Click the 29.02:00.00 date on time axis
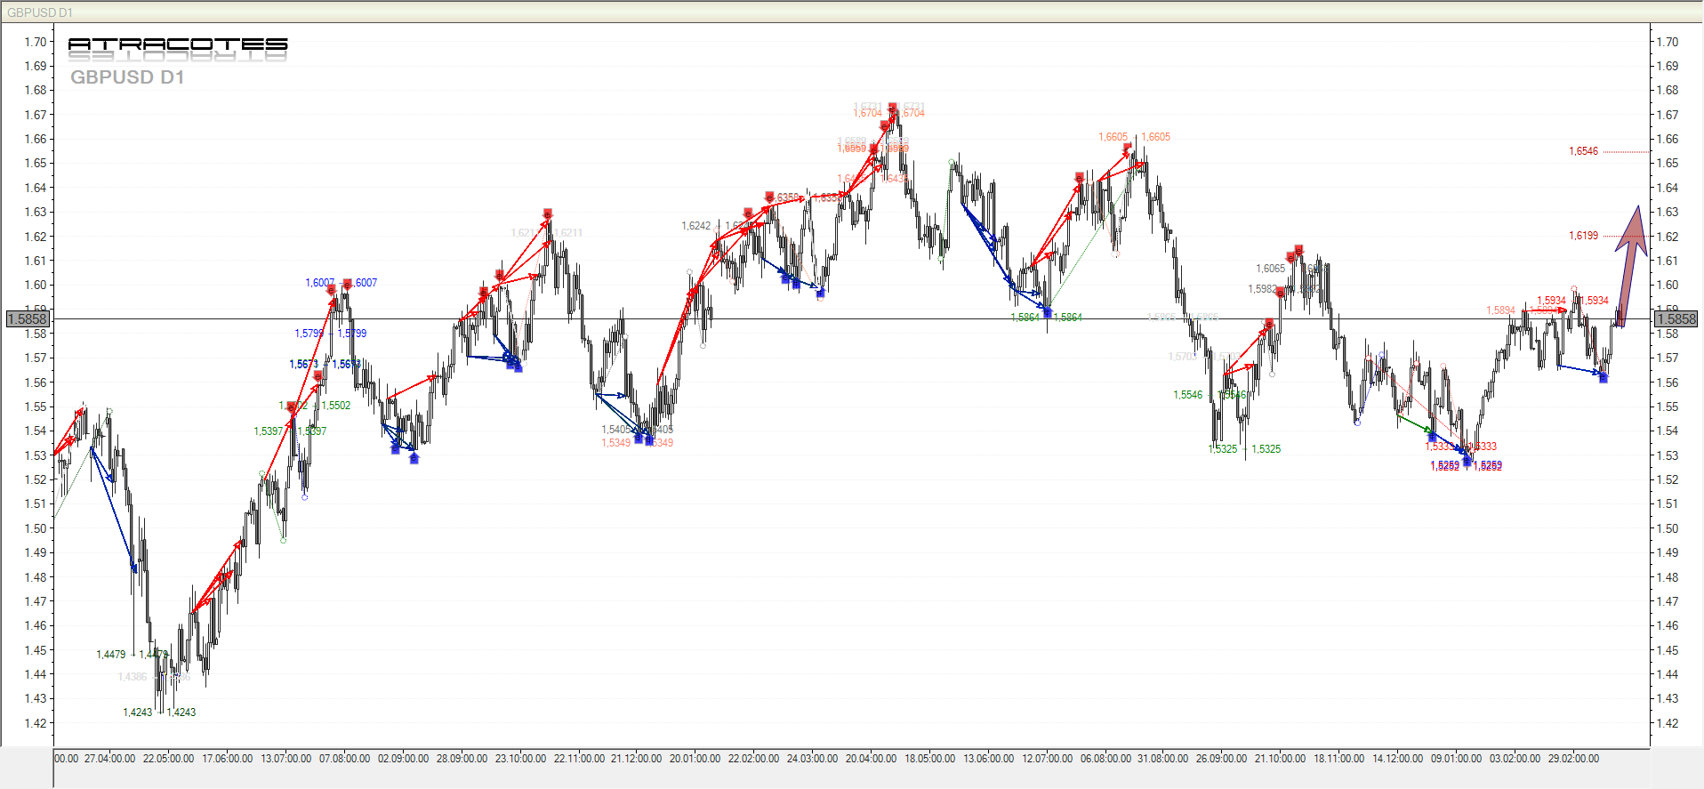1704x789 pixels. tap(1573, 759)
